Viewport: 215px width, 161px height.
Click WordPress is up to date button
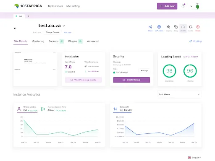click(83, 80)
